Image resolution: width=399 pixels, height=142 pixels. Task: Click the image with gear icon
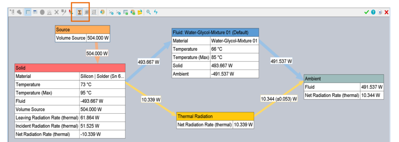point(111,12)
